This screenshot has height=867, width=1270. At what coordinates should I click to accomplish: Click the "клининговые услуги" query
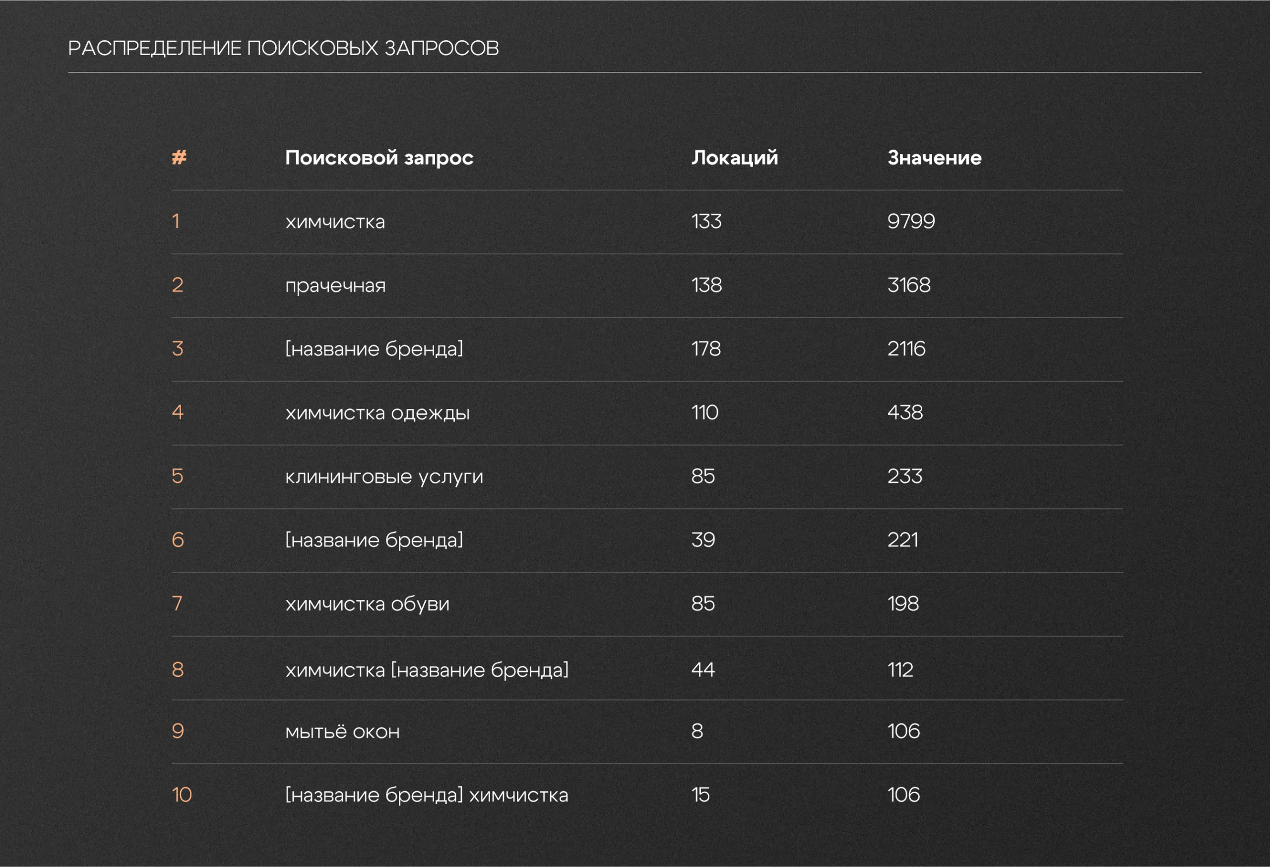[384, 477]
